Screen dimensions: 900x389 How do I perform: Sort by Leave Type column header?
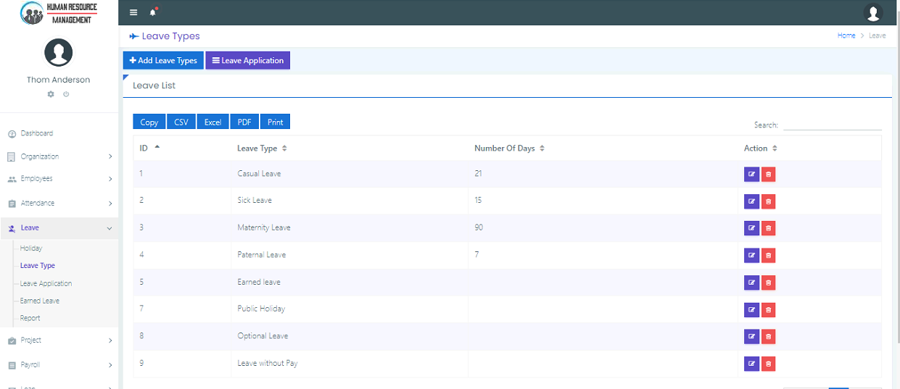click(262, 149)
